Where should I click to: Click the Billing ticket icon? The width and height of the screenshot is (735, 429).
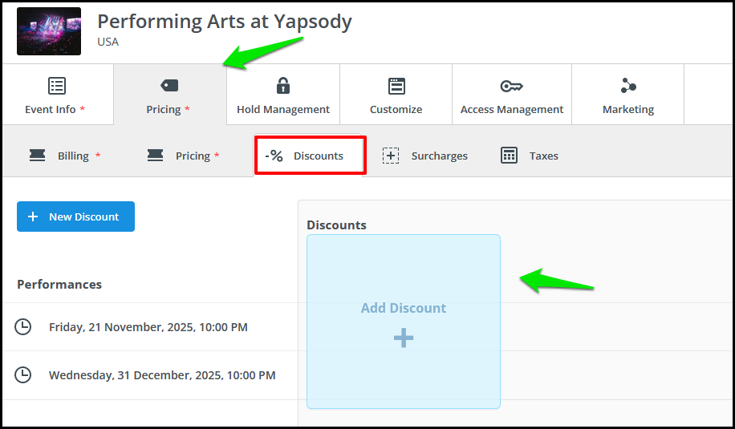point(38,156)
